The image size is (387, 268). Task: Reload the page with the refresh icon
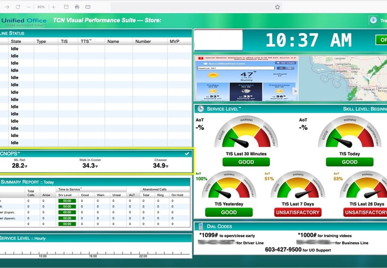(18, 7)
